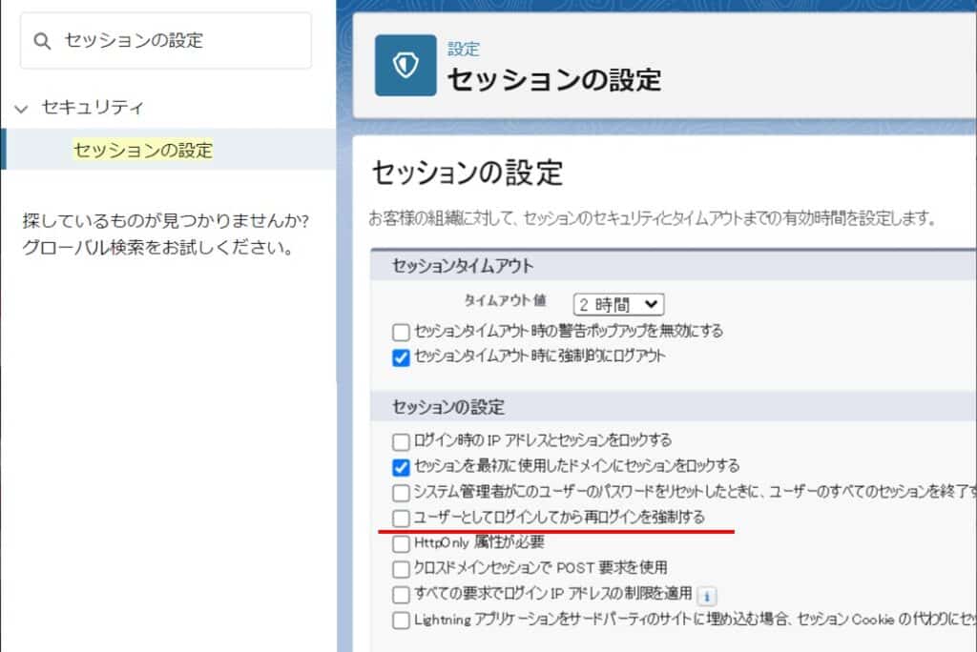
Task: Uncheck セッションタイムアウト時に強制的にログアウト
Action: [x=401, y=357]
